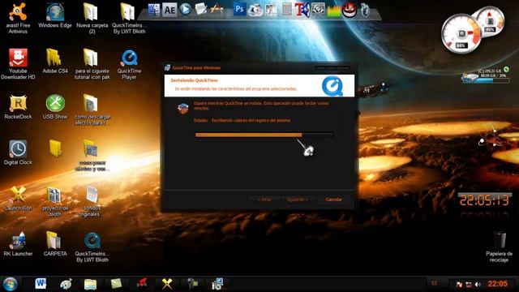Open the avast! Free Antivirus desktop icon
This screenshot has width=519, height=292.
point(18,18)
